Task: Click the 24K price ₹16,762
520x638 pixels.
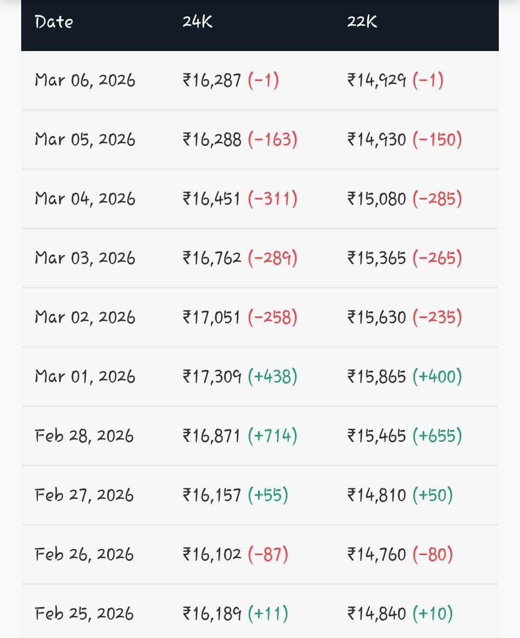Action: (x=212, y=258)
